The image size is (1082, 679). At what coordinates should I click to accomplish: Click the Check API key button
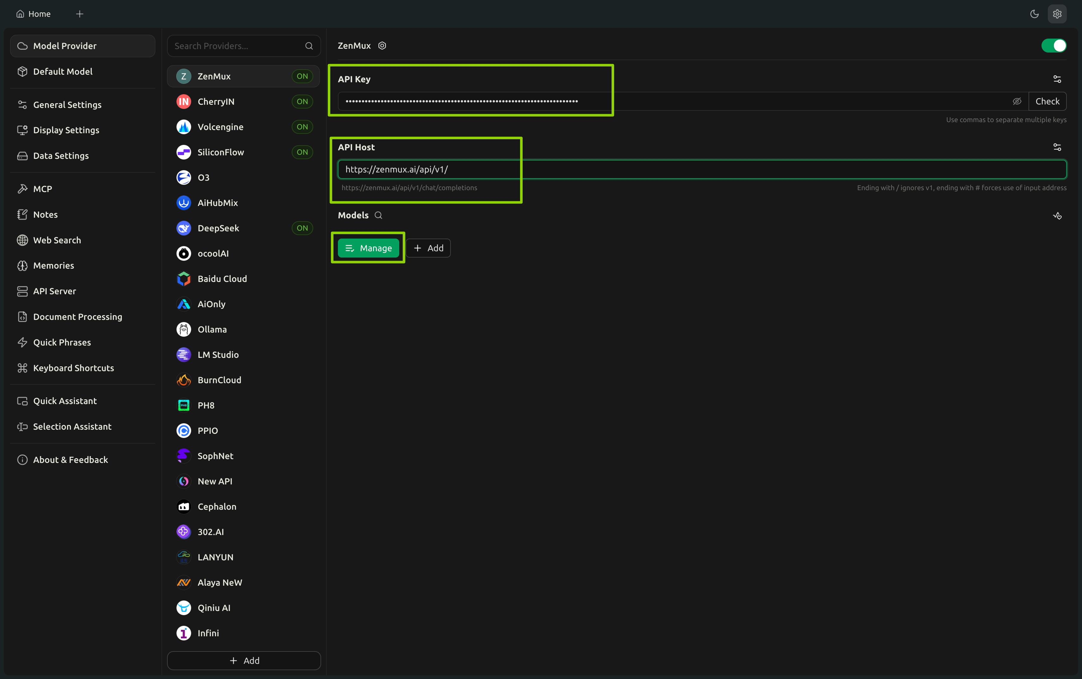point(1047,102)
